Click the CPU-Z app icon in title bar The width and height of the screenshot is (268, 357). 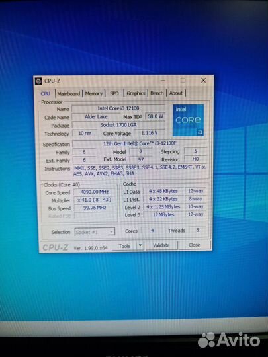[38, 81]
